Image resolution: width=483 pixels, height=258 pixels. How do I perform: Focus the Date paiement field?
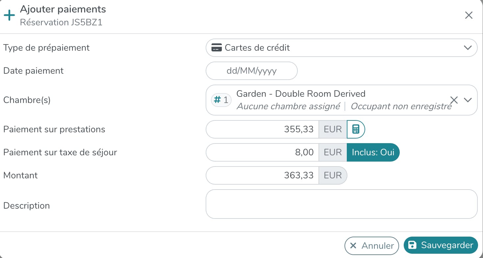tap(251, 71)
